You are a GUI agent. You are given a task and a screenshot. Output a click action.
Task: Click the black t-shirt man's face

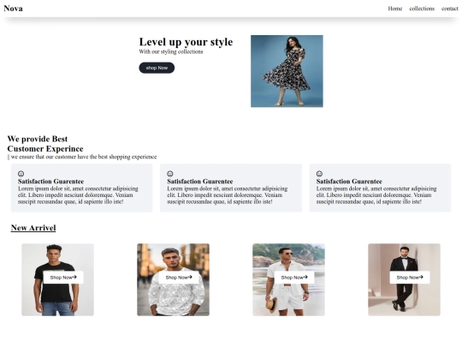click(x=54, y=254)
